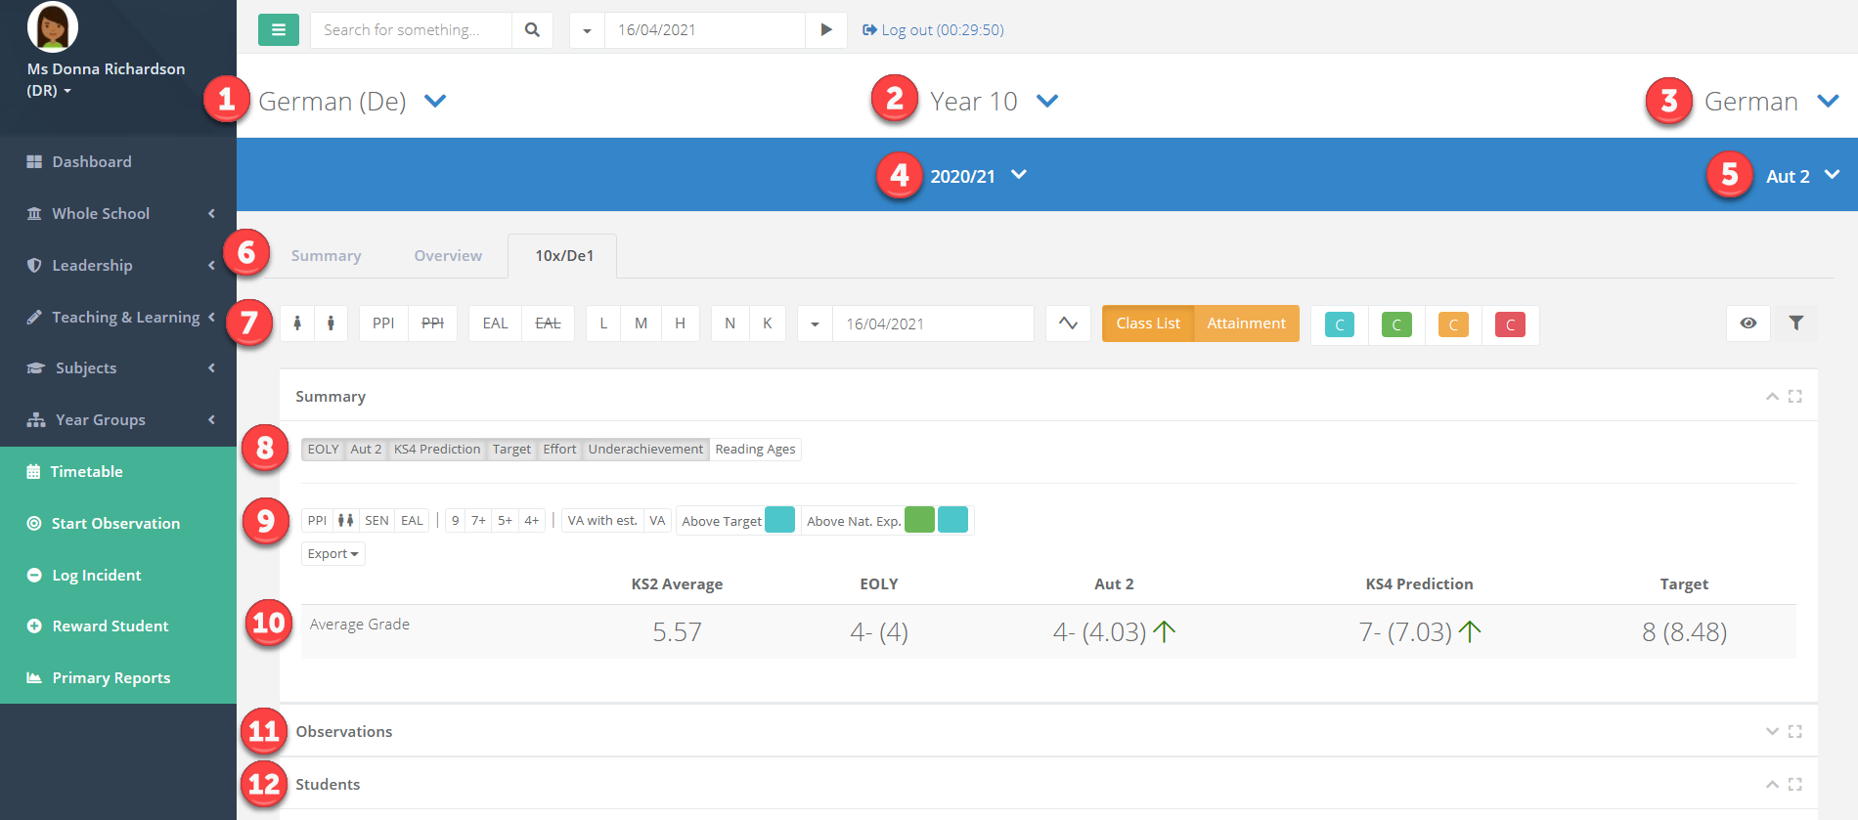The width and height of the screenshot is (1858, 820).
Task: Select the 10x/De1 class tab
Action: (563, 256)
